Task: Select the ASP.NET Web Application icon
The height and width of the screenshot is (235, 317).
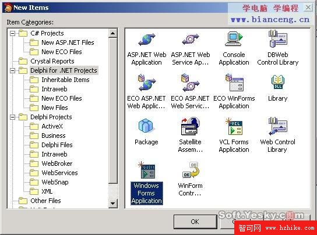Action: coord(147,40)
